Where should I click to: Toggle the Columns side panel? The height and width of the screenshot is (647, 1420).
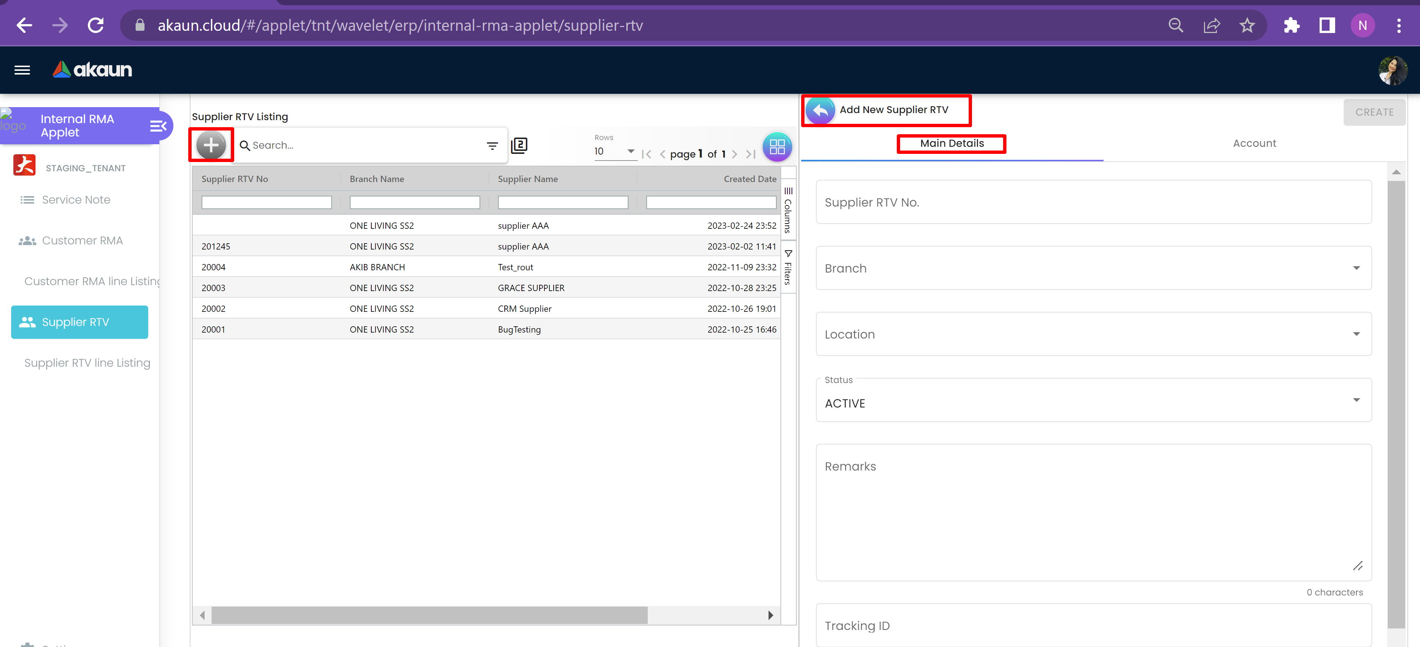788,210
